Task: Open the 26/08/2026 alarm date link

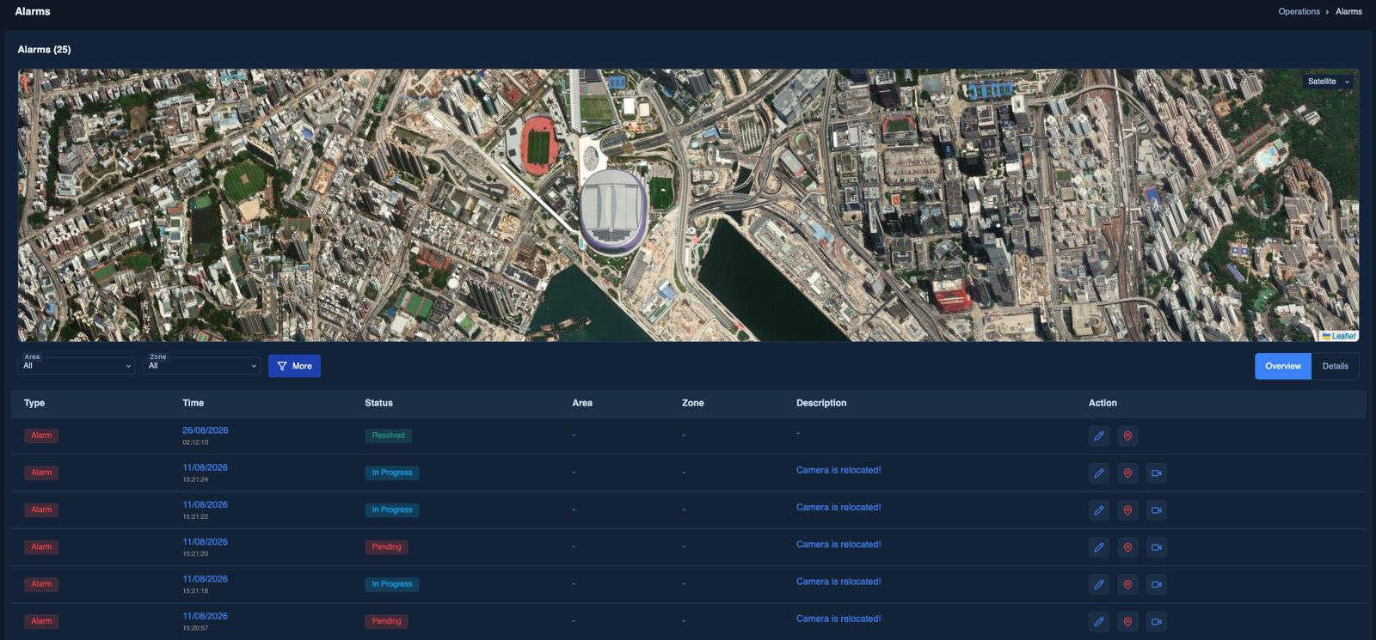Action: 206,430
